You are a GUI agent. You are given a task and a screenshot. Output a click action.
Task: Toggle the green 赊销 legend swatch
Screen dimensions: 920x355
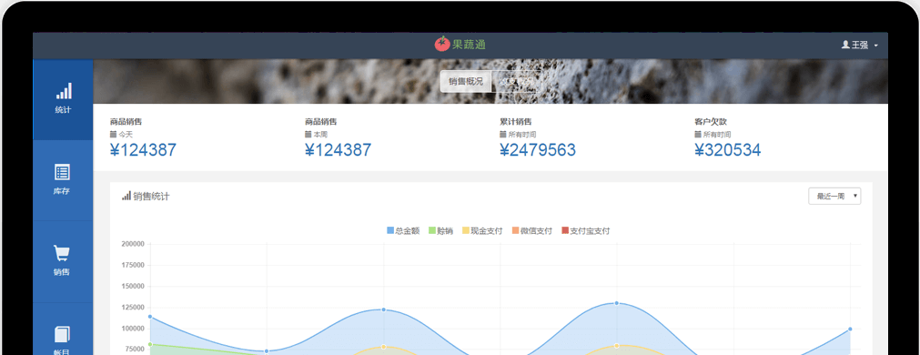pos(432,230)
